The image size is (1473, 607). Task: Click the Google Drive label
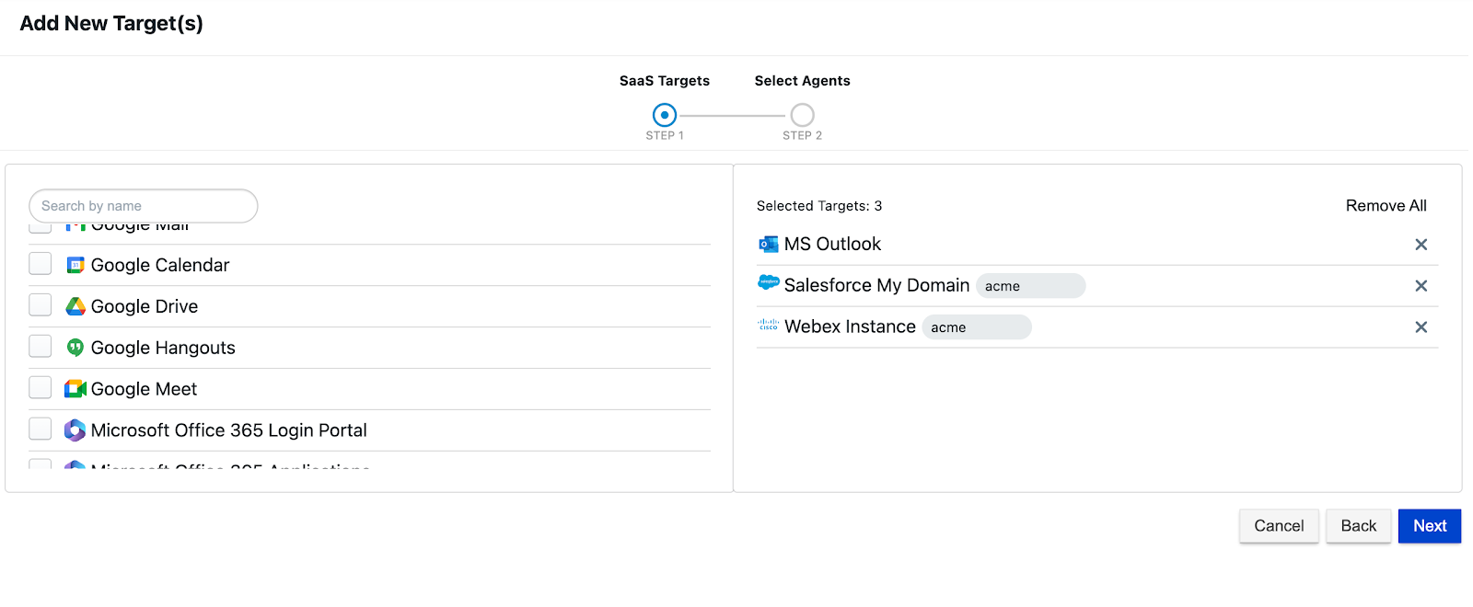tap(145, 306)
